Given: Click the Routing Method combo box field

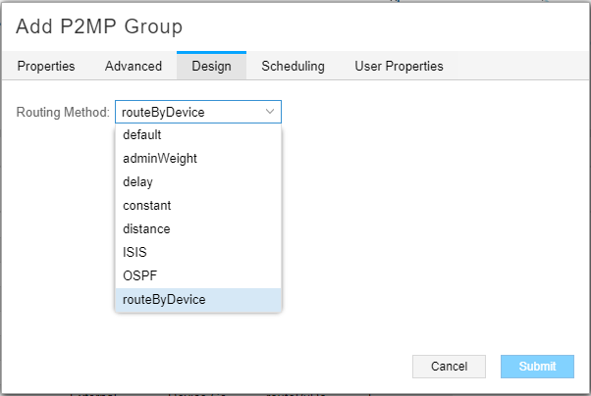Looking at the screenshot, I should [187, 112].
